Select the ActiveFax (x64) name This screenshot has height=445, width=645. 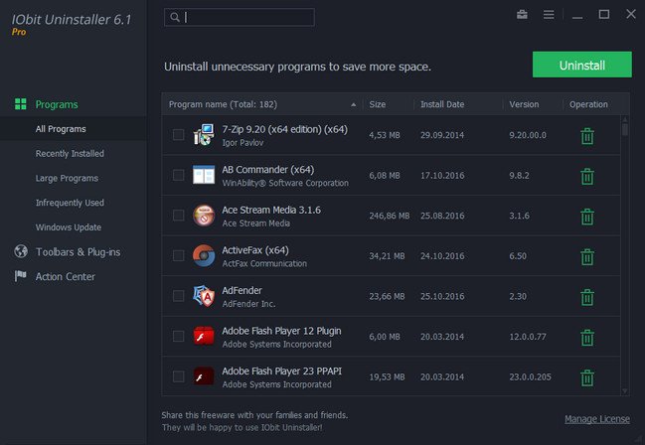pyautogui.click(x=255, y=250)
